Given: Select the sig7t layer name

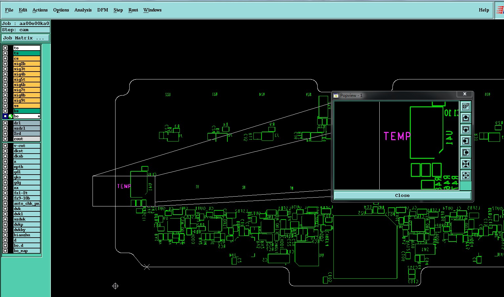Looking at the screenshot, I should [x=27, y=90].
